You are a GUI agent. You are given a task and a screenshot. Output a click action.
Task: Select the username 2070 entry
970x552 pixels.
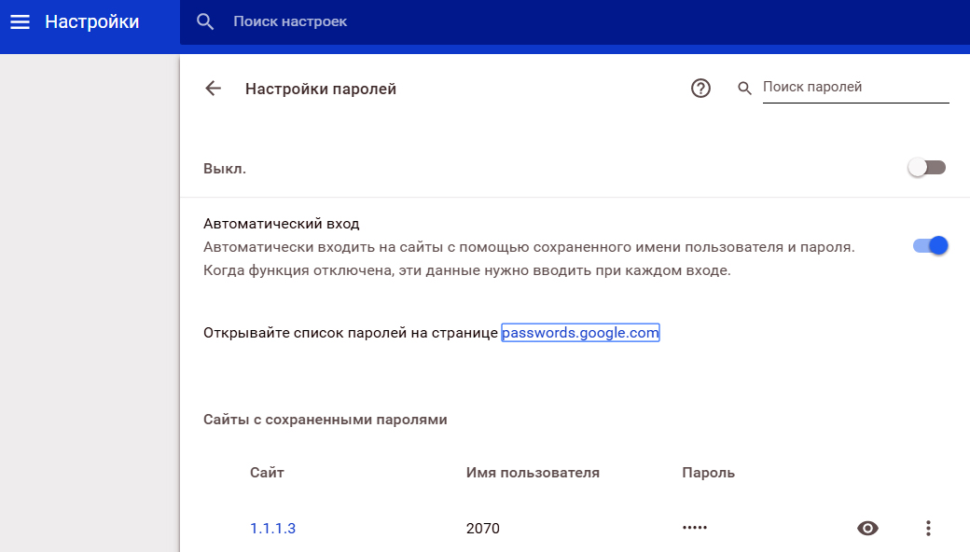click(x=482, y=529)
